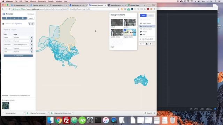Click the Australia territories cluster on map
Screen dimensions: 223x125
coord(141,80)
